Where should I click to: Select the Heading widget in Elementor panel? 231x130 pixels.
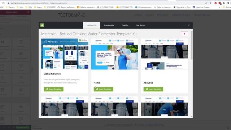(x=21, y=43)
